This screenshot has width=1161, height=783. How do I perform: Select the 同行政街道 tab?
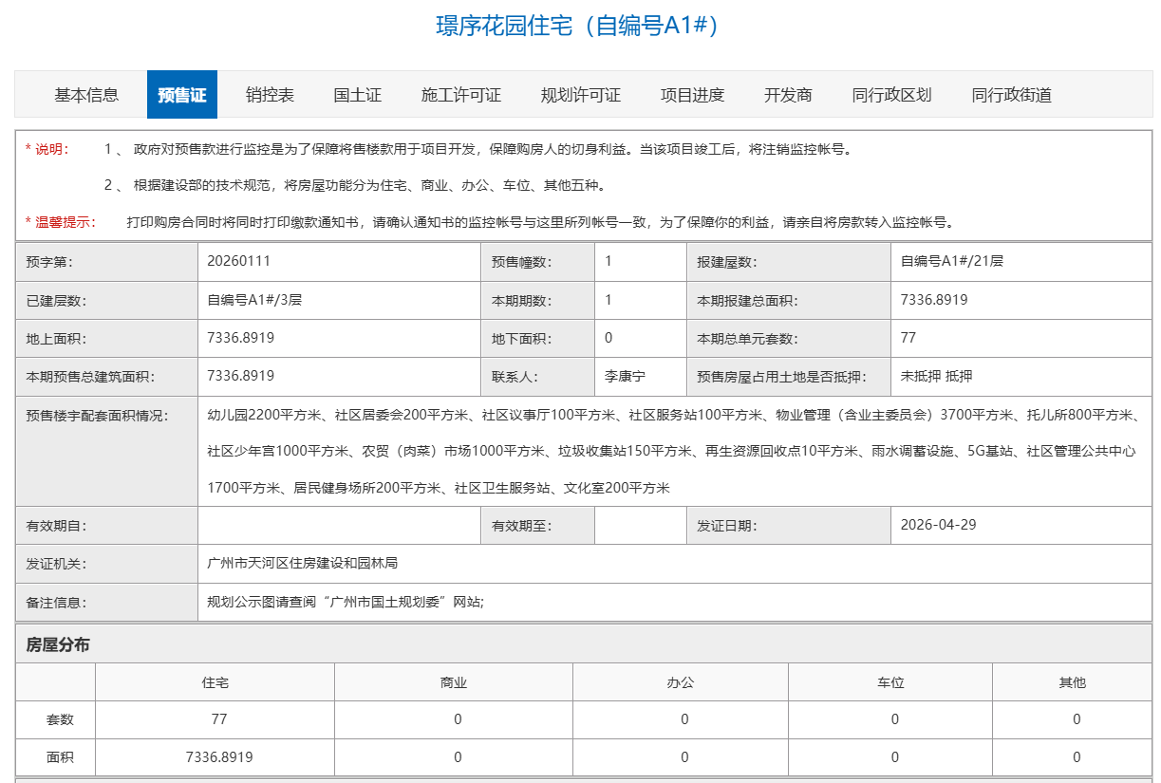(1011, 95)
